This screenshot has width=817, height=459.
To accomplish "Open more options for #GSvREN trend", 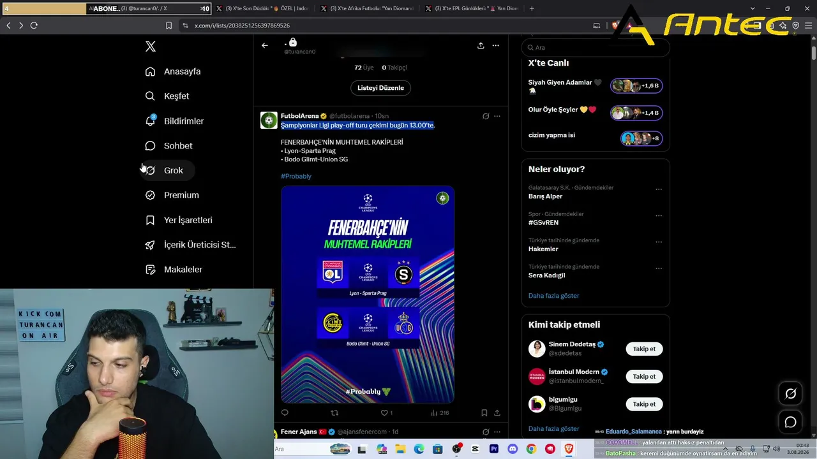I will [x=659, y=215].
